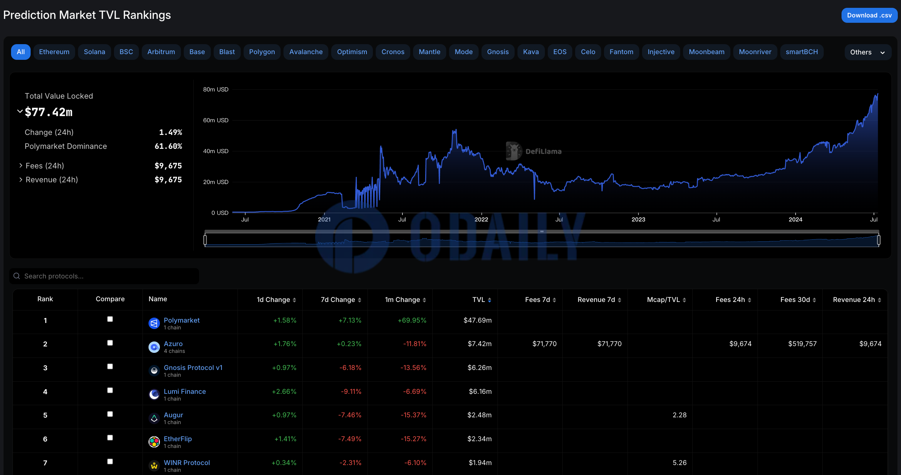Open the WINR Protocol link
Screen dimensions: 901x475
(187, 463)
